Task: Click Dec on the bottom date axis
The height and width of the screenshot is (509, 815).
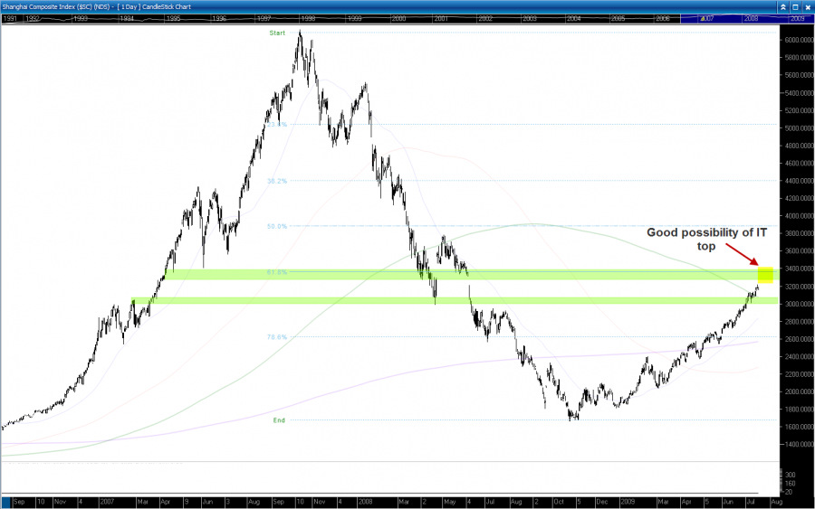Action: pos(602,503)
